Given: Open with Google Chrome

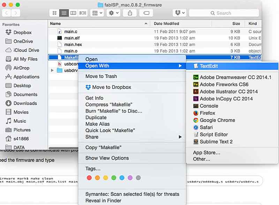Looking at the screenshot, I should [232, 120].
